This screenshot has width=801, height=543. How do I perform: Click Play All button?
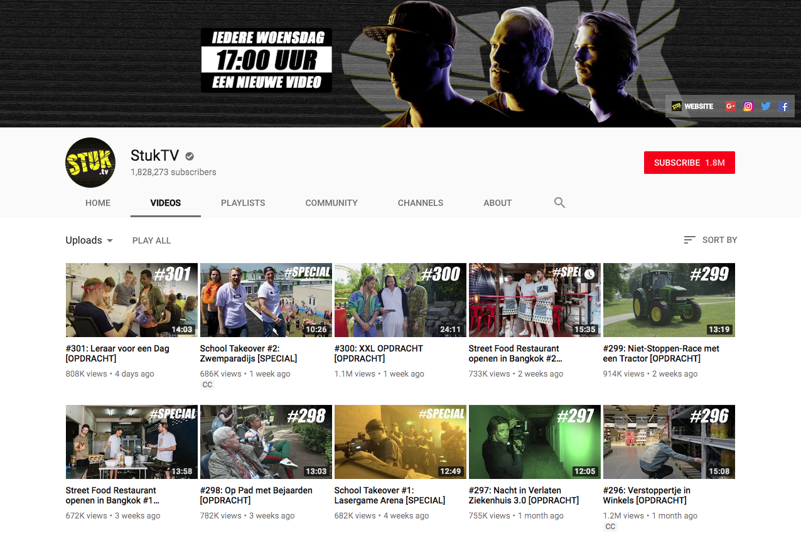(x=151, y=240)
